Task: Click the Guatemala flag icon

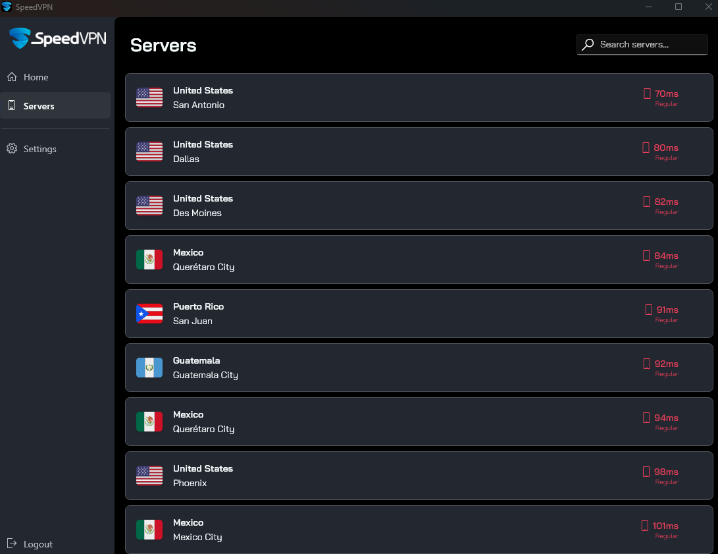Action: [x=149, y=368]
